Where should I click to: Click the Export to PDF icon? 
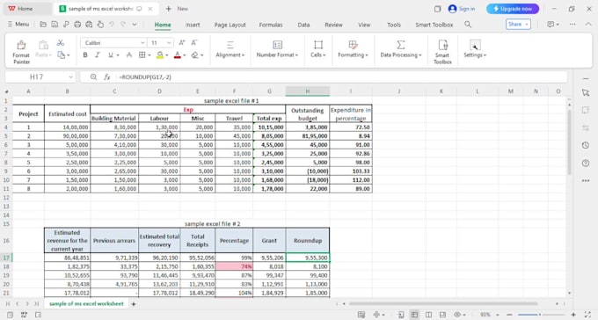click(66, 25)
